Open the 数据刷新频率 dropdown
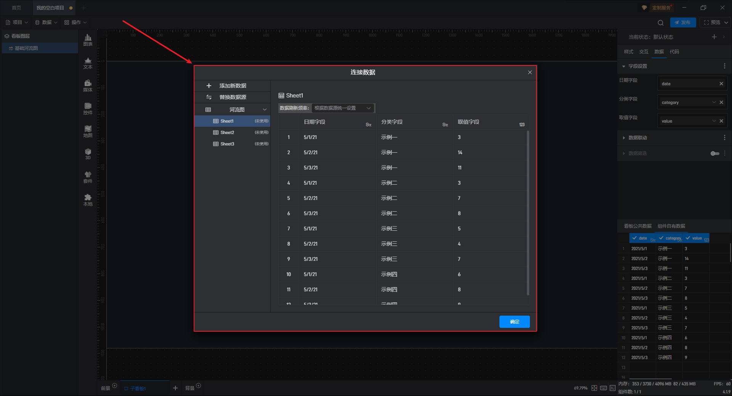This screenshot has height=396, width=732. 342,108
